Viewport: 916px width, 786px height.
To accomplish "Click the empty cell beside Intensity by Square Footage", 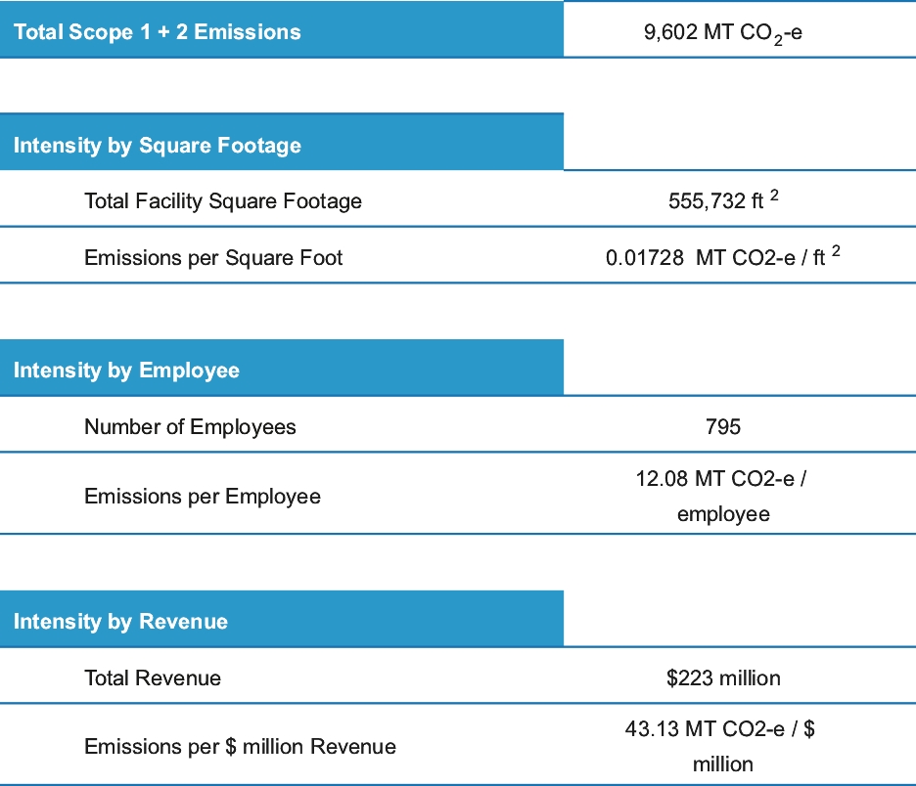I will coord(739,146).
